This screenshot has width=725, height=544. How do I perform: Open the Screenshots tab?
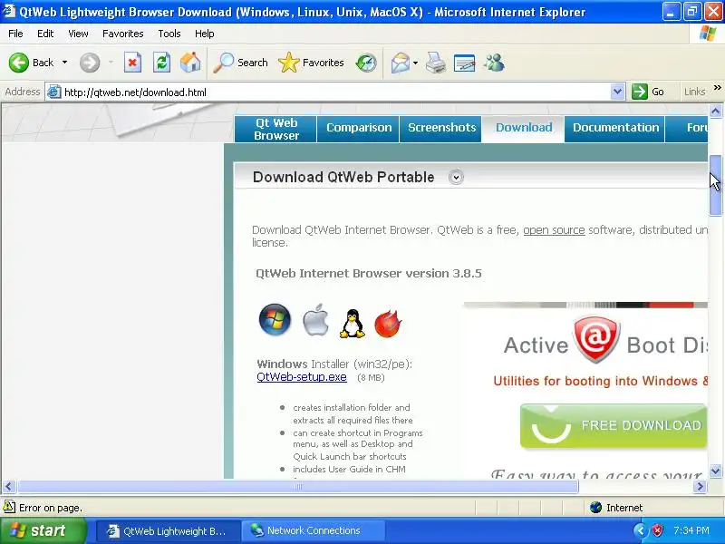[x=441, y=128]
